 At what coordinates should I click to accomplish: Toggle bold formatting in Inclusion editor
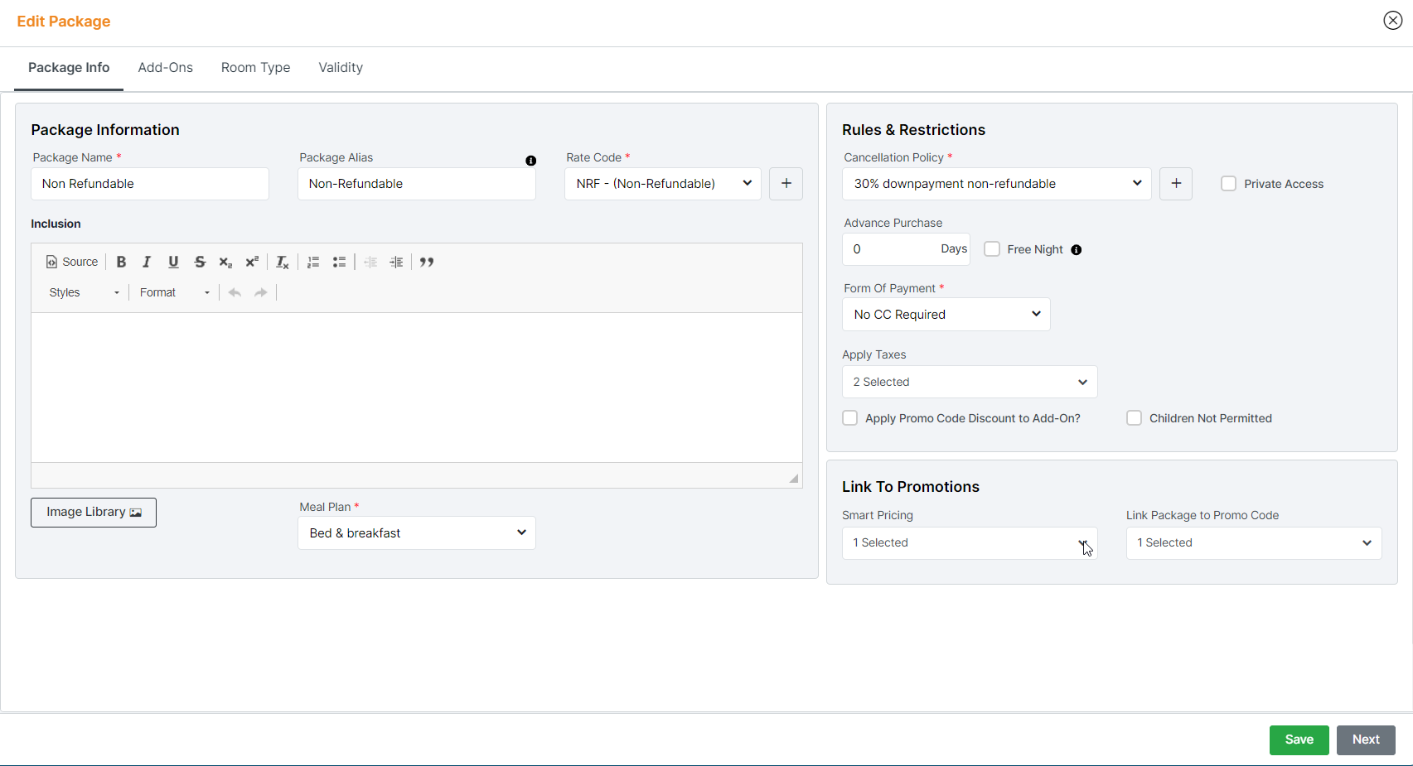pyautogui.click(x=121, y=262)
